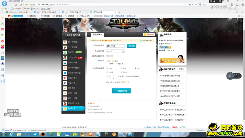
Task: Open file explorer folder on taskbar
Action: (19, 134)
